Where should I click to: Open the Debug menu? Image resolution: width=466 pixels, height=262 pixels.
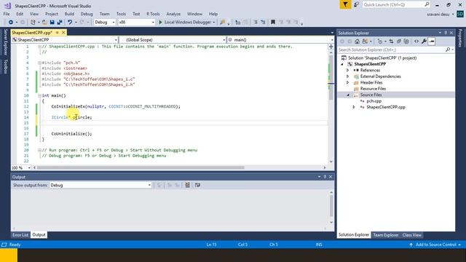(x=87, y=14)
